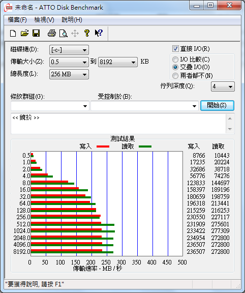Click the four-arrow move icon in the toolbar
Viewport: 245px width, 293px height.
(75, 34)
